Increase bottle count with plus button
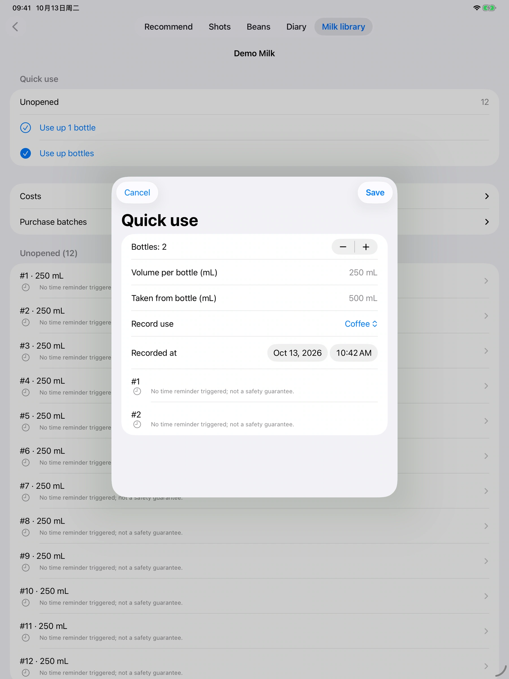 click(366, 247)
